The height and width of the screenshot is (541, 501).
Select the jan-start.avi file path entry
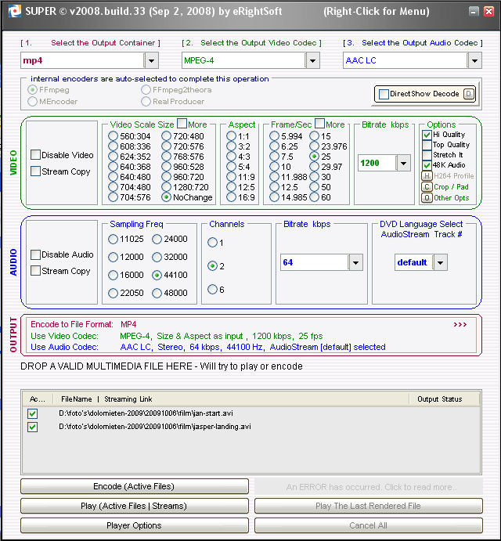tap(146, 413)
